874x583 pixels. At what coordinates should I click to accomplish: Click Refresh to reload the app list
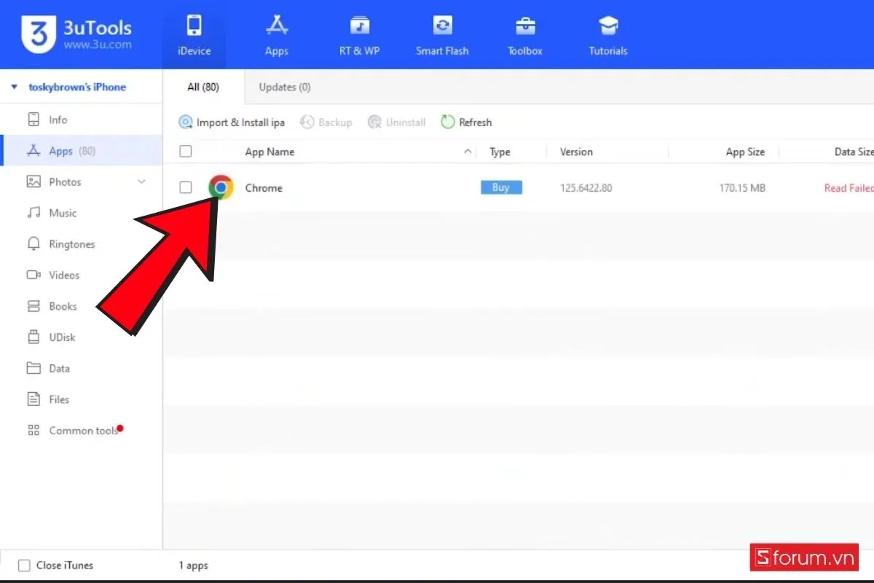[466, 122]
